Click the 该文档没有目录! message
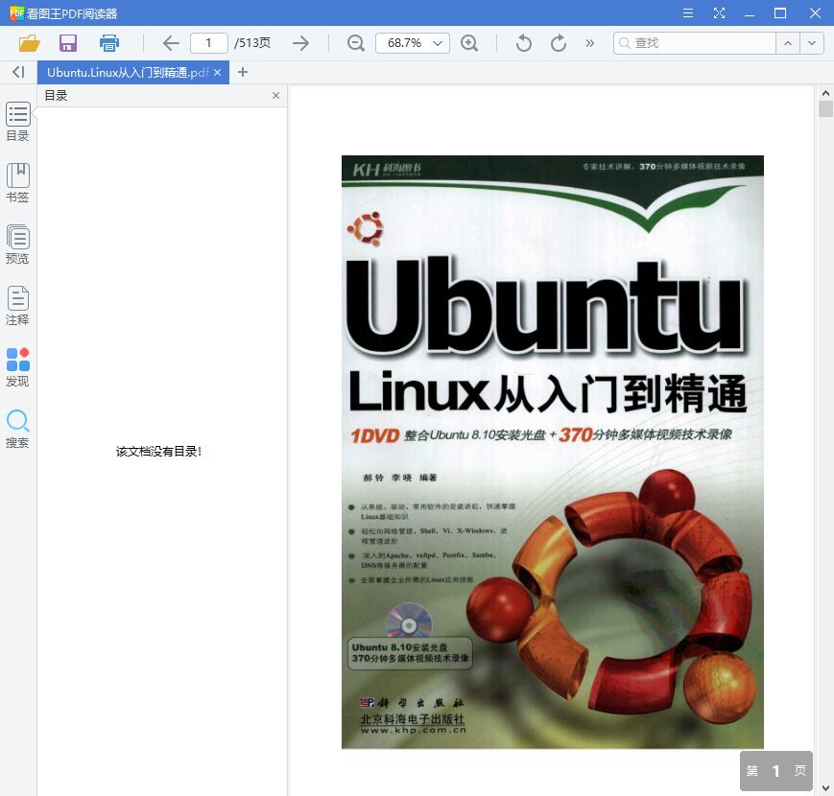 click(158, 452)
